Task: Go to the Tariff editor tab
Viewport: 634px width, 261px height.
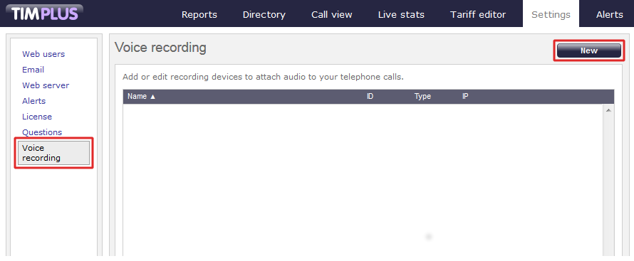Action: pyautogui.click(x=478, y=14)
